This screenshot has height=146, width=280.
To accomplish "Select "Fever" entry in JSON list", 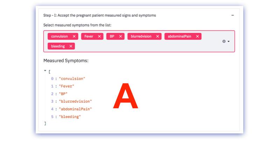I will pos(66,86).
